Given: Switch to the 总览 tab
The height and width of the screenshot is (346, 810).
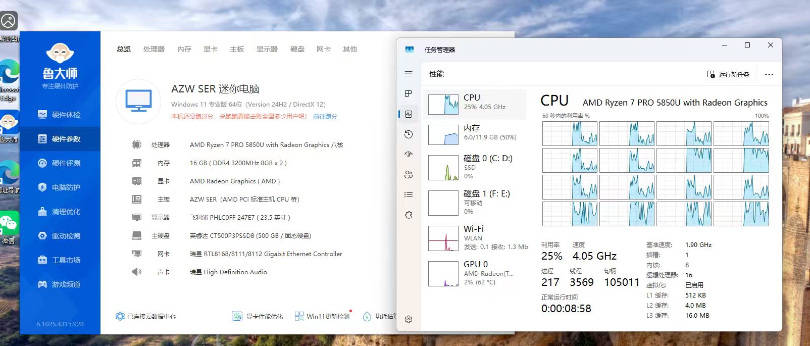Looking at the screenshot, I should [124, 49].
